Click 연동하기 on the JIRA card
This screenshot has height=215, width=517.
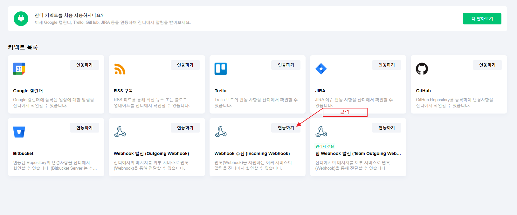click(387, 65)
